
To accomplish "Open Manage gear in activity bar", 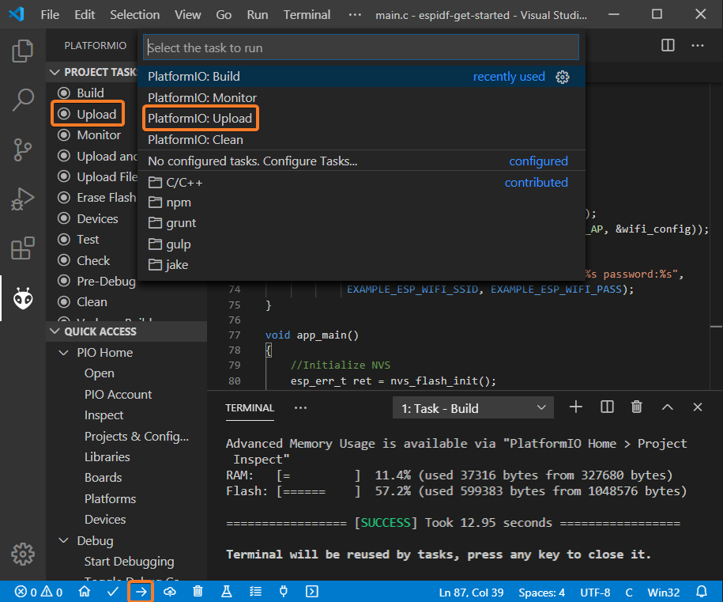I will point(23,554).
